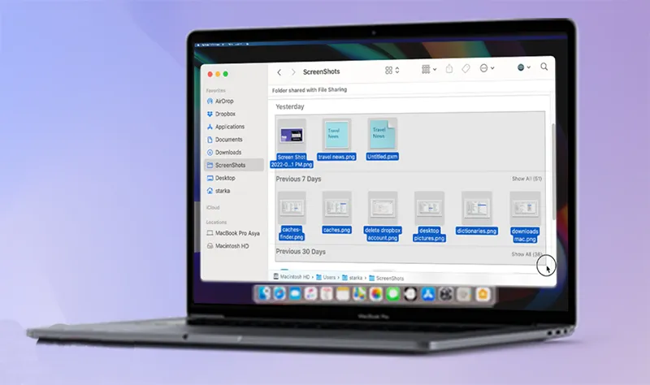Open the icon view switcher
Image resolution: width=650 pixels, height=385 pixels.
[x=392, y=71]
